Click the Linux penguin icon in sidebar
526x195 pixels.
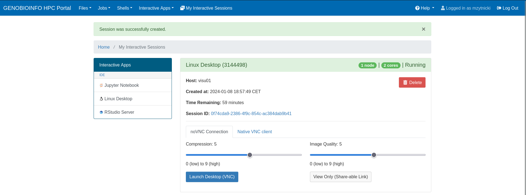[x=101, y=99]
